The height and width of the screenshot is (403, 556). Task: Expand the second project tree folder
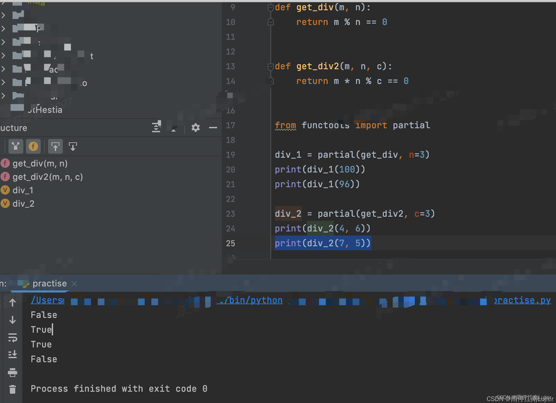[x=3, y=28]
